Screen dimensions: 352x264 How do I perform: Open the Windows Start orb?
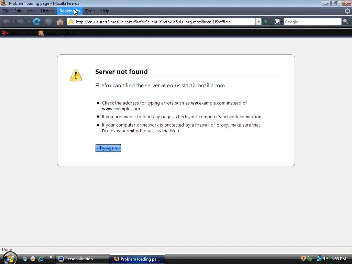[10, 258]
